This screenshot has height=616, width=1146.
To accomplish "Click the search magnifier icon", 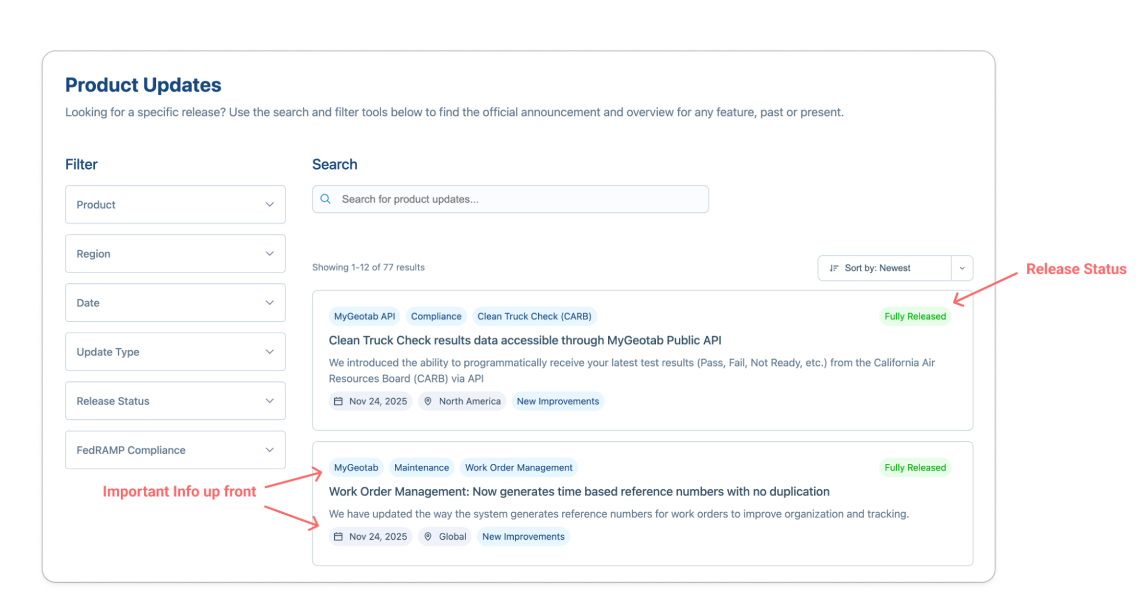I will click(x=326, y=199).
